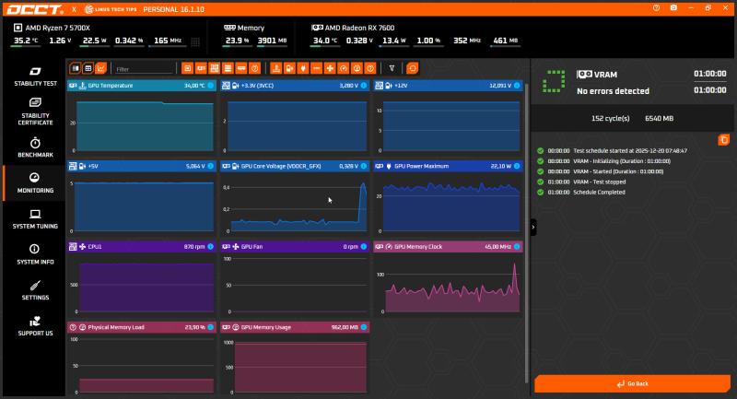
Task: Click the Go Back button
Action: [632, 384]
